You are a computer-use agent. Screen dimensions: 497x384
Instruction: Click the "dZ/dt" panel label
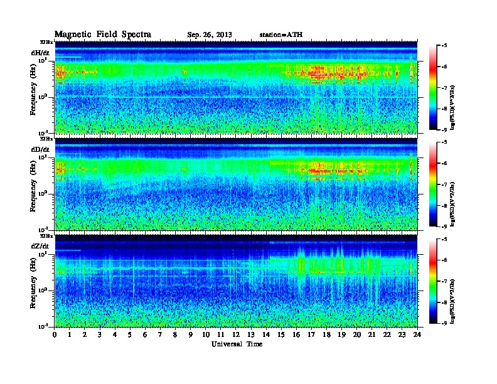[x=40, y=246]
